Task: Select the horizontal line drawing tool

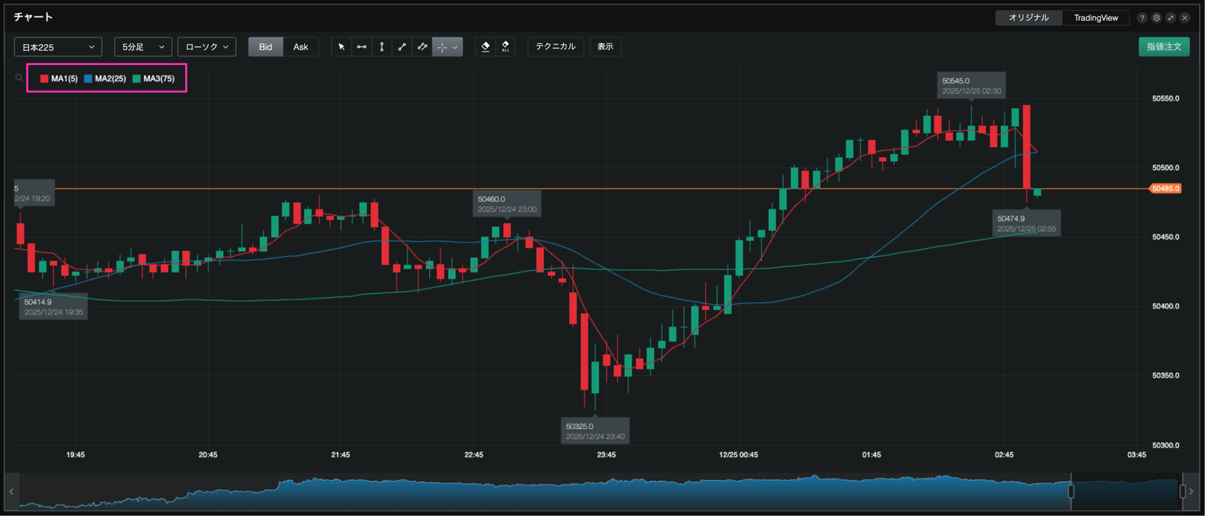Action: 361,47
